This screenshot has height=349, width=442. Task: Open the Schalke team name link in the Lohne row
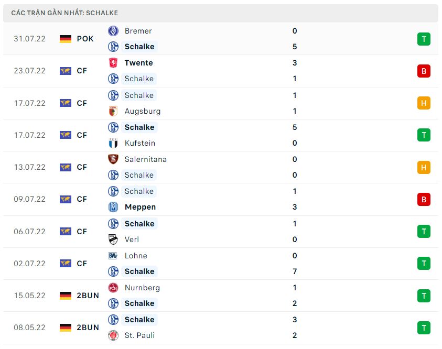139,271
